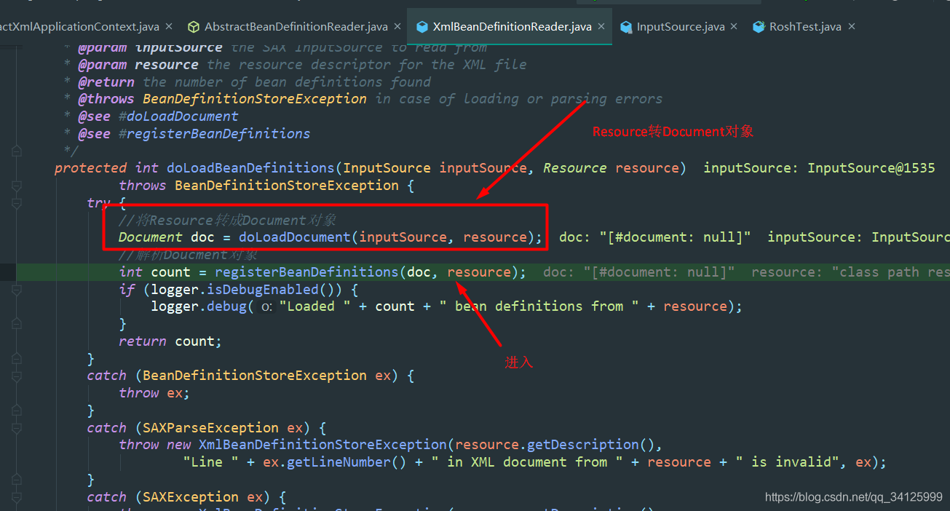Click the InputSource parameter type in signature

387,168
